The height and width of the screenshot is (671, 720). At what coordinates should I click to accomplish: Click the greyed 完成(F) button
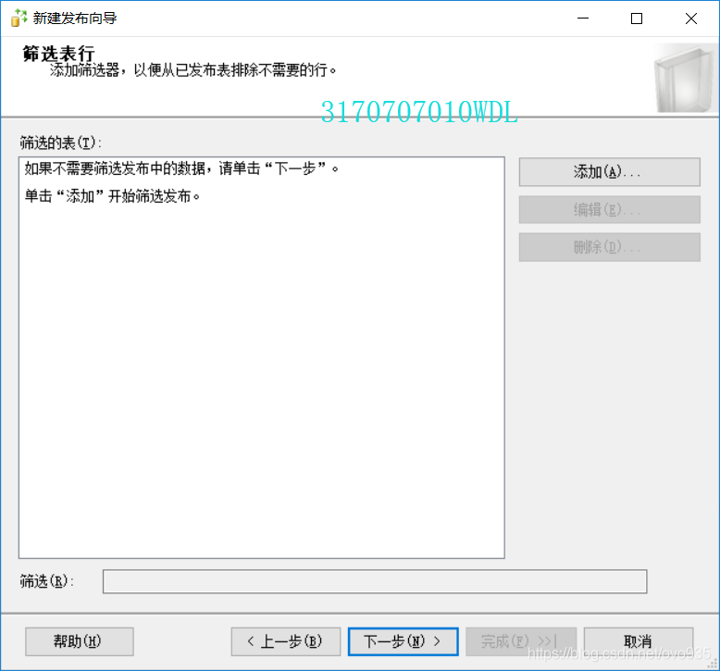point(521,641)
